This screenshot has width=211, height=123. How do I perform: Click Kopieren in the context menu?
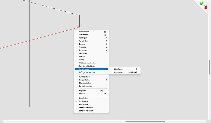click(83, 90)
